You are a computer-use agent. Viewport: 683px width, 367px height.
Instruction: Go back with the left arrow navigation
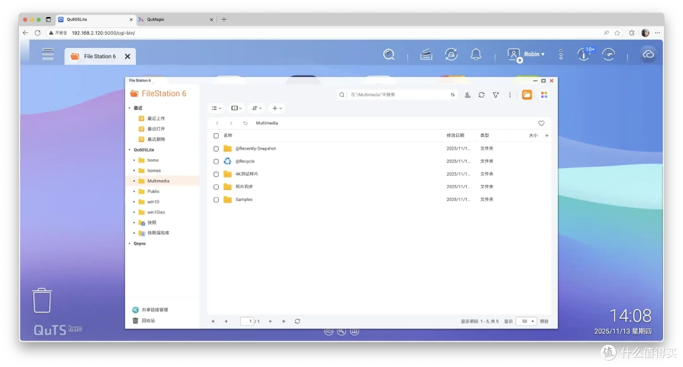click(217, 123)
